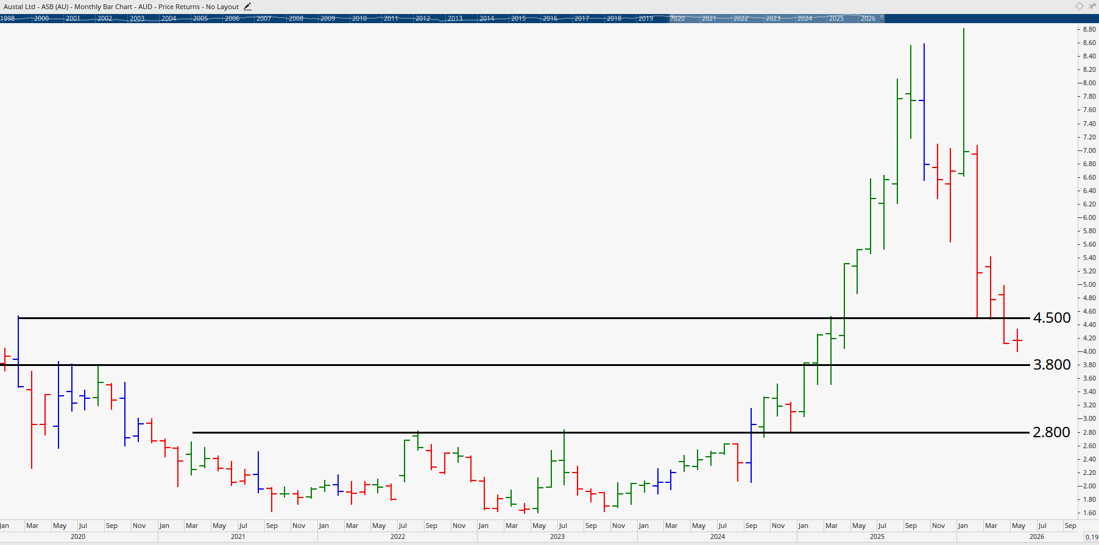Click the pin icon in top-right corner

[1092, 6]
